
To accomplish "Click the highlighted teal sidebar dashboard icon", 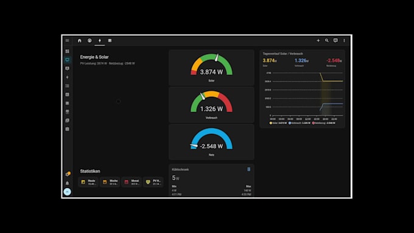I will coord(68,60).
